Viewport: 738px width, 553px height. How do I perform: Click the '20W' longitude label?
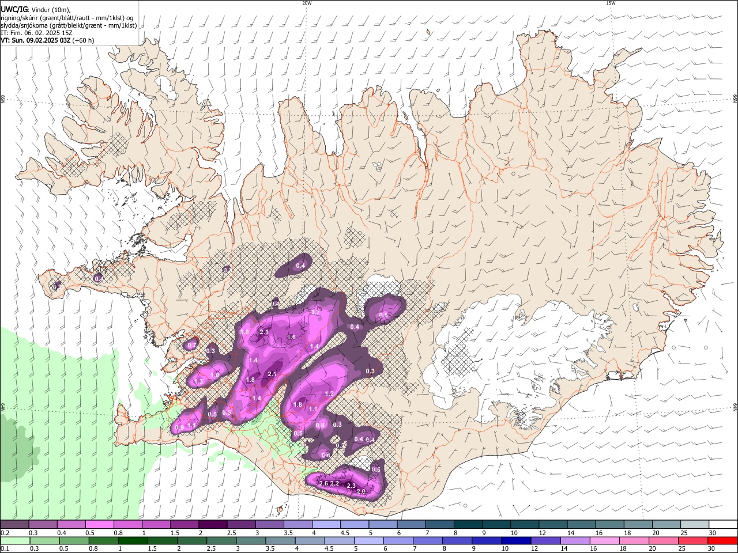click(307, 3)
